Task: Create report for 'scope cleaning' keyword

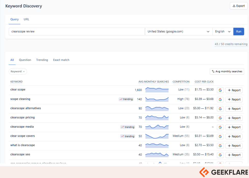Action: (x=234, y=99)
